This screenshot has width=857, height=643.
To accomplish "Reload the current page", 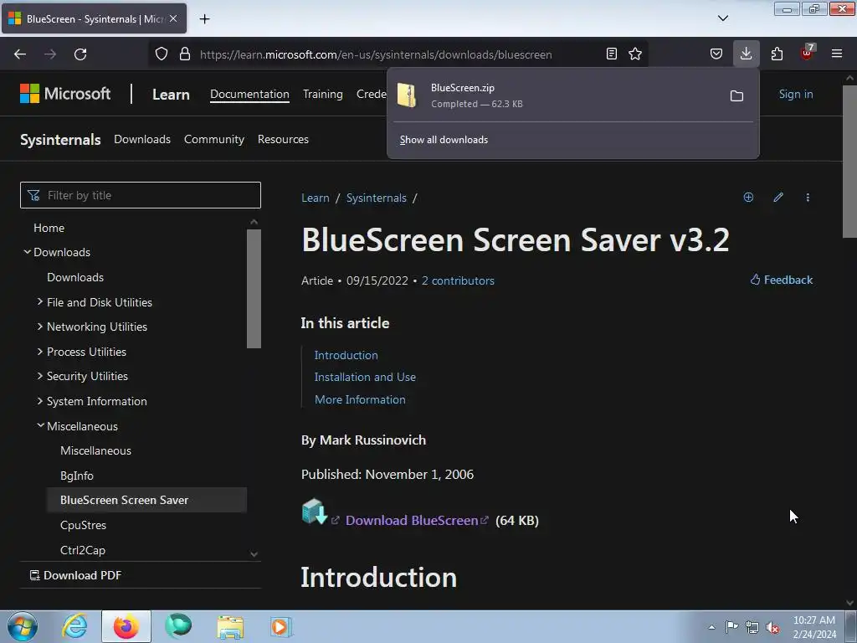I will click(80, 54).
